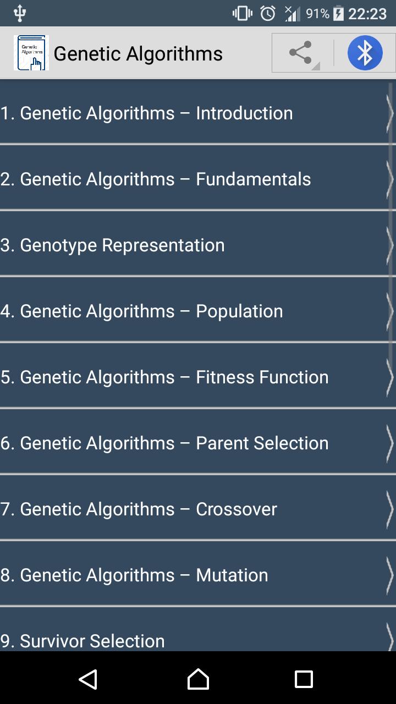
Task: Tap the Mutation row chevron arrow
Action: 389,575
